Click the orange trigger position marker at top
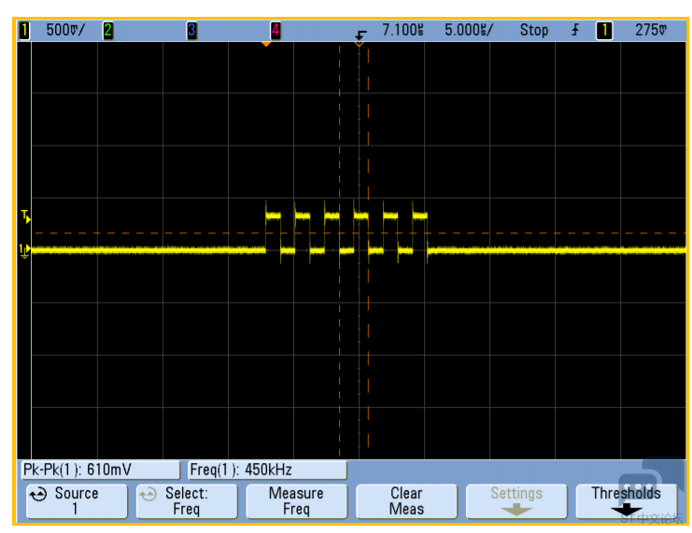 point(266,44)
